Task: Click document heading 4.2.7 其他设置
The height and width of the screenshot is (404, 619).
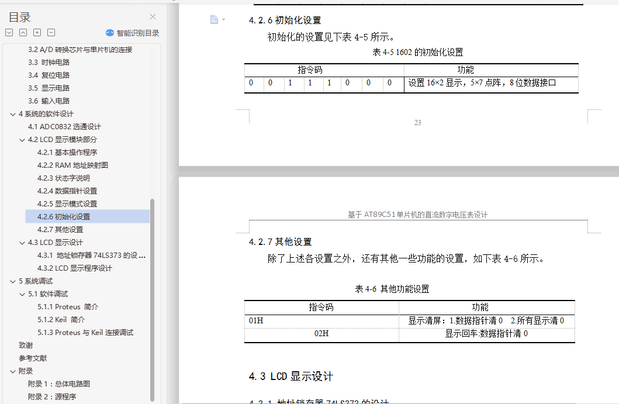Action: tap(281, 241)
